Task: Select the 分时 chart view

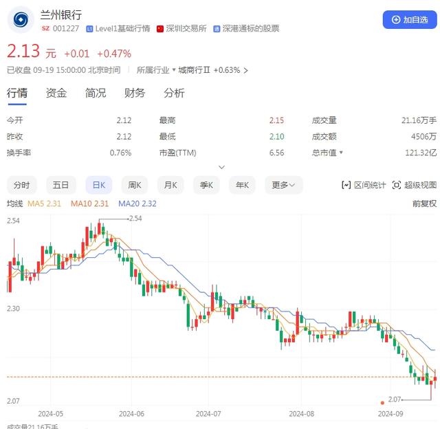Action: tap(21, 185)
